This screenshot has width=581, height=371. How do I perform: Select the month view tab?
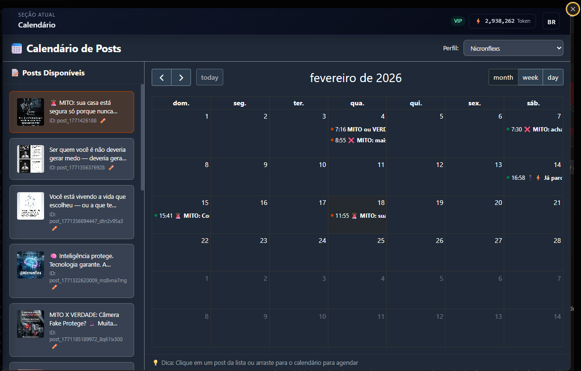coord(503,77)
